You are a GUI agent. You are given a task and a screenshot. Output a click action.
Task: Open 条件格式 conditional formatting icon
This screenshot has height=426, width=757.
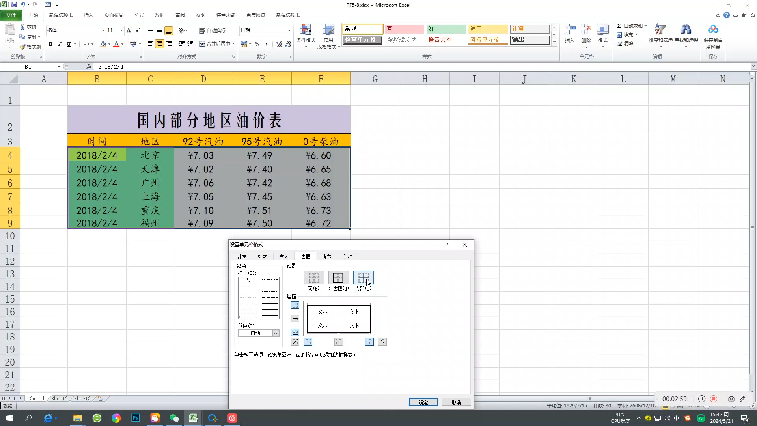306,30
